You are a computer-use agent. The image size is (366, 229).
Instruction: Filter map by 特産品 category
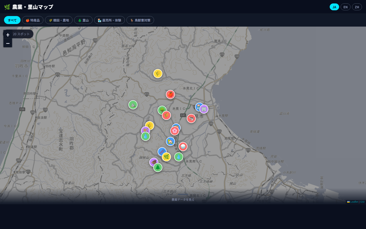[x=33, y=20]
